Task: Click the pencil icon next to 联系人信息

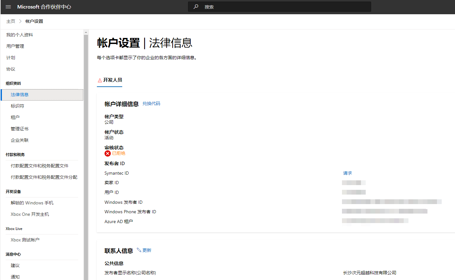Action: (x=139, y=250)
